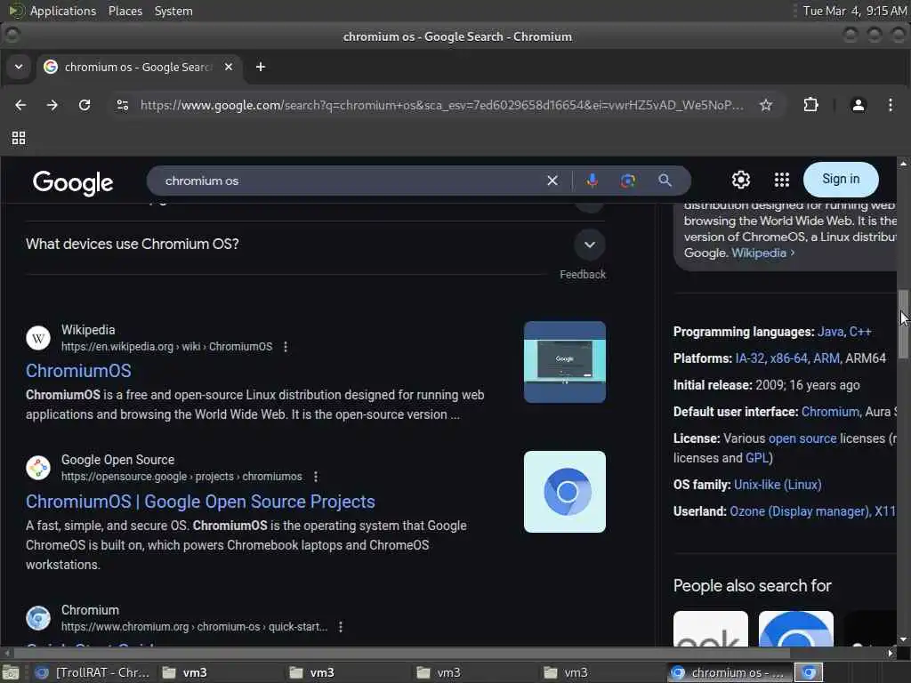
Task: Open the Google Open Source result thumbnail
Action: tap(565, 492)
